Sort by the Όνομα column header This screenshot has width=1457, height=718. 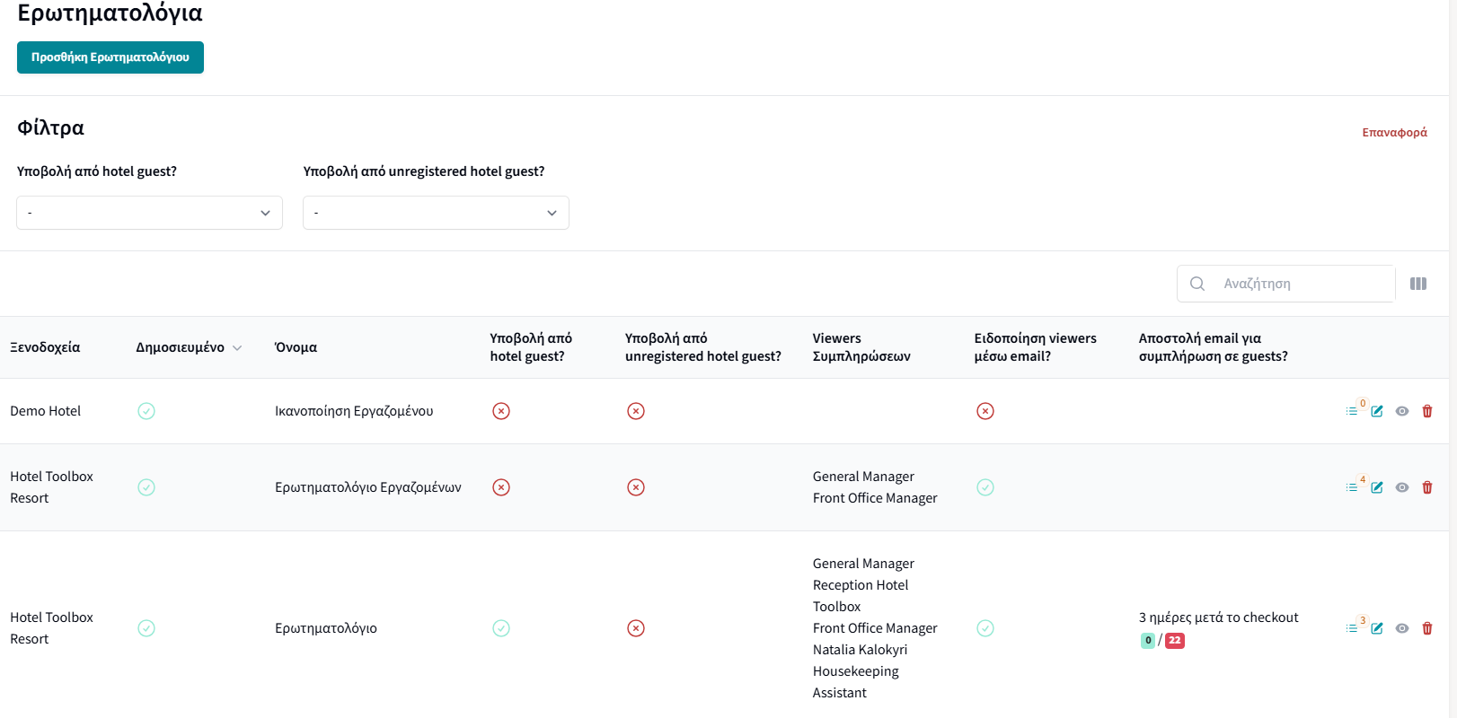[x=296, y=347]
